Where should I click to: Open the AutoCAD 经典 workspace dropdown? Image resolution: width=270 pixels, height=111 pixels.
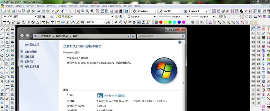tap(35, 17)
